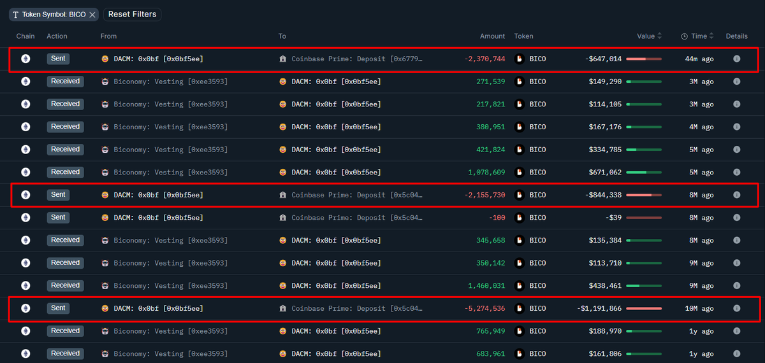
Task: Open details icon for the 421,824 BICO transfer
Action: [736, 150]
